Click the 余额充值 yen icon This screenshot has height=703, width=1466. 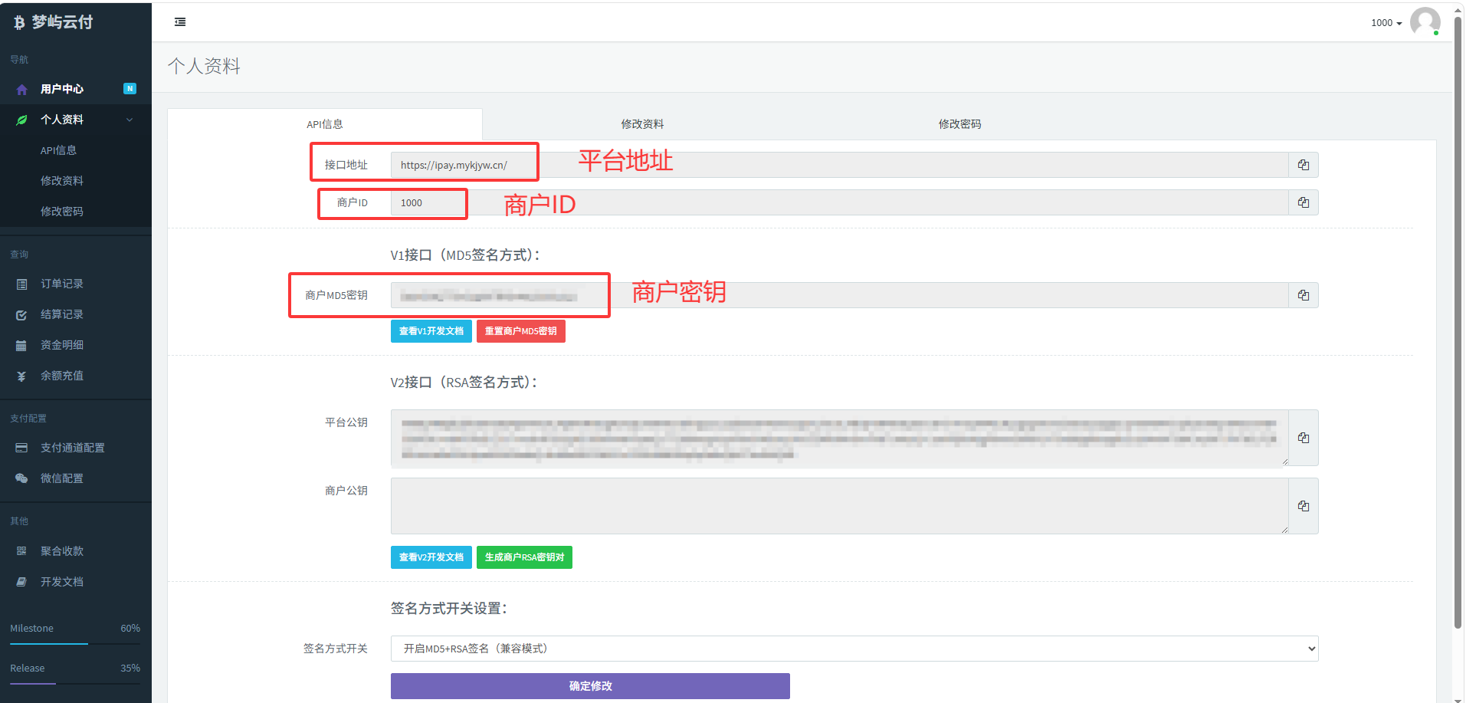(21, 376)
